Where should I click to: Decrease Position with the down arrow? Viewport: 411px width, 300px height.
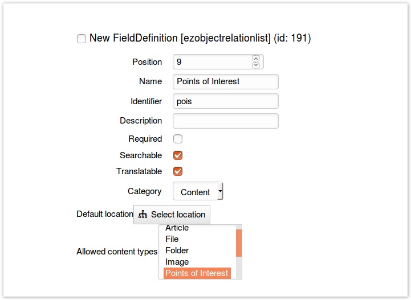coord(255,65)
